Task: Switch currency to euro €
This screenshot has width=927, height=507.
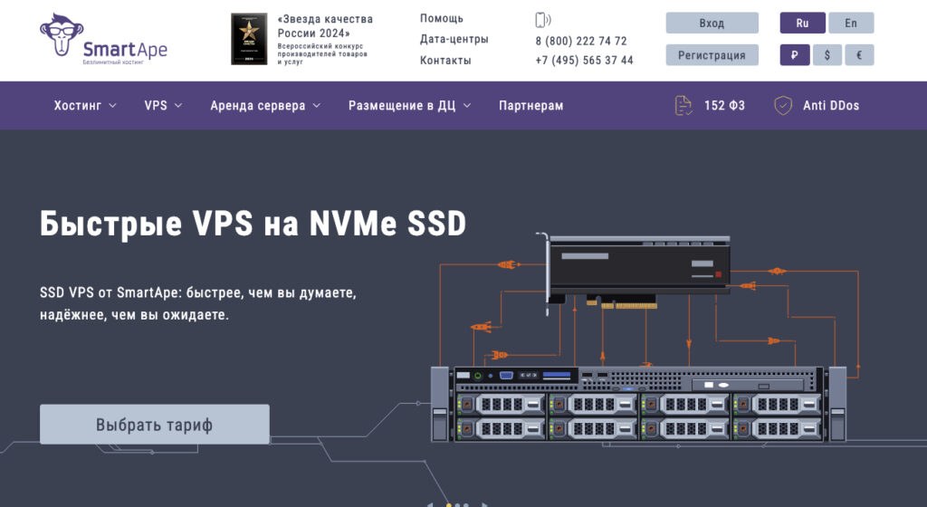Action: tap(859, 55)
